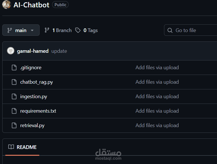Click the file icon beside requirements.txt
Viewport: 217px width, 164px height.
(14, 111)
